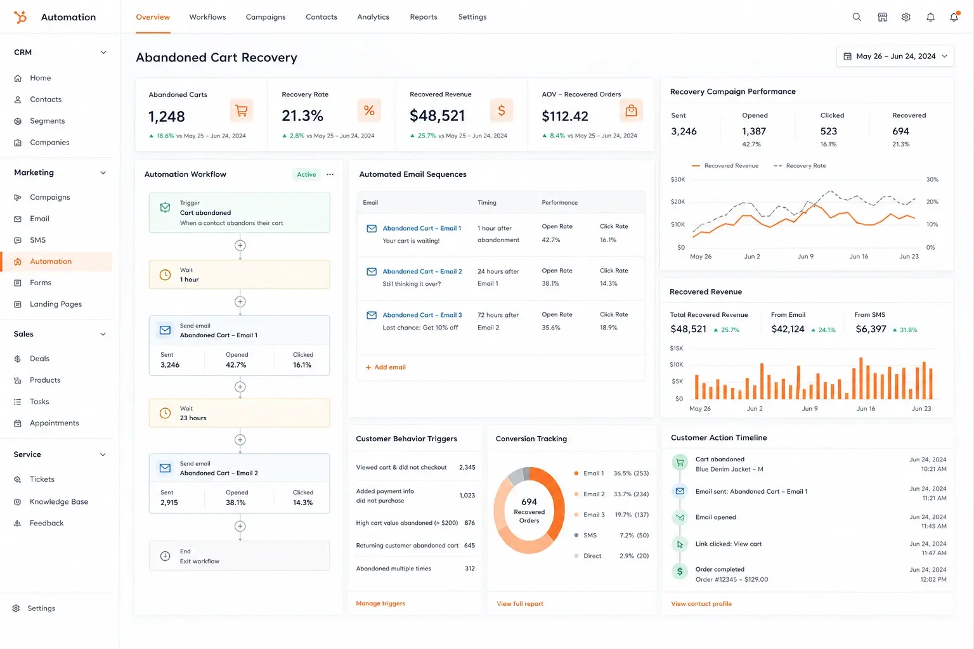Collapse the Marketing sidebar section
Image resolution: width=974 pixels, height=649 pixels.
[103, 172]
